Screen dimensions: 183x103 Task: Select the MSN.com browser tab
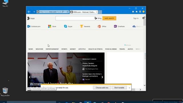pyautogui.click(x=84, y=12)
